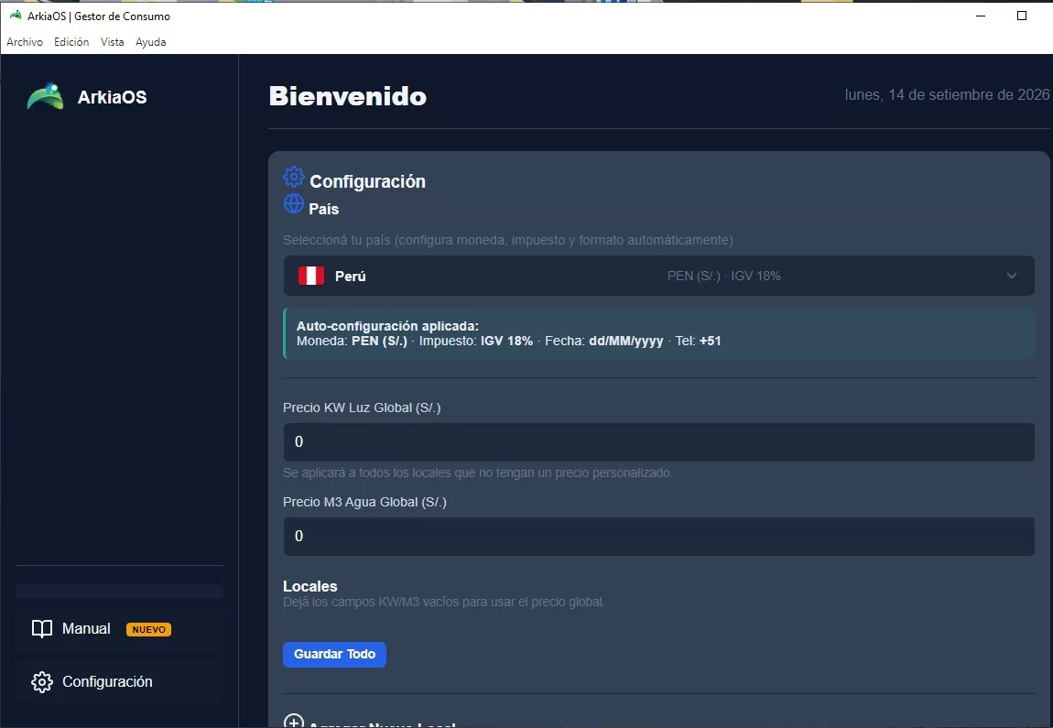Expand the country dropdown chevron
1053x728 pixels.
tap(1012, 276)
